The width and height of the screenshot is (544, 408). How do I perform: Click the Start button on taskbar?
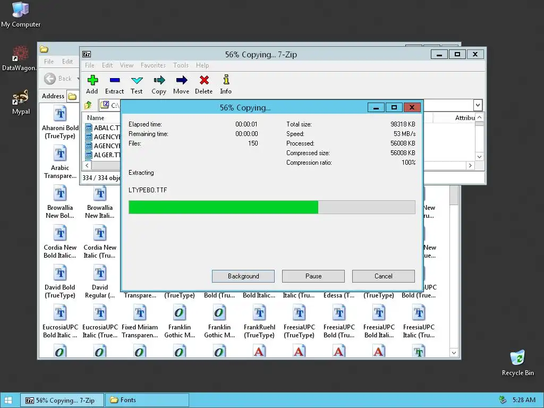[x=8, y=401]
